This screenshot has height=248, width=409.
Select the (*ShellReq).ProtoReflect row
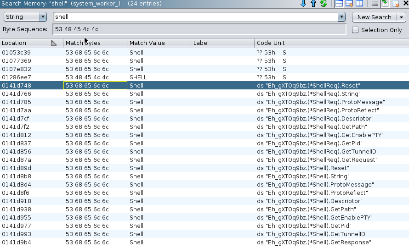pyautogui.click(x=204, y=110)
